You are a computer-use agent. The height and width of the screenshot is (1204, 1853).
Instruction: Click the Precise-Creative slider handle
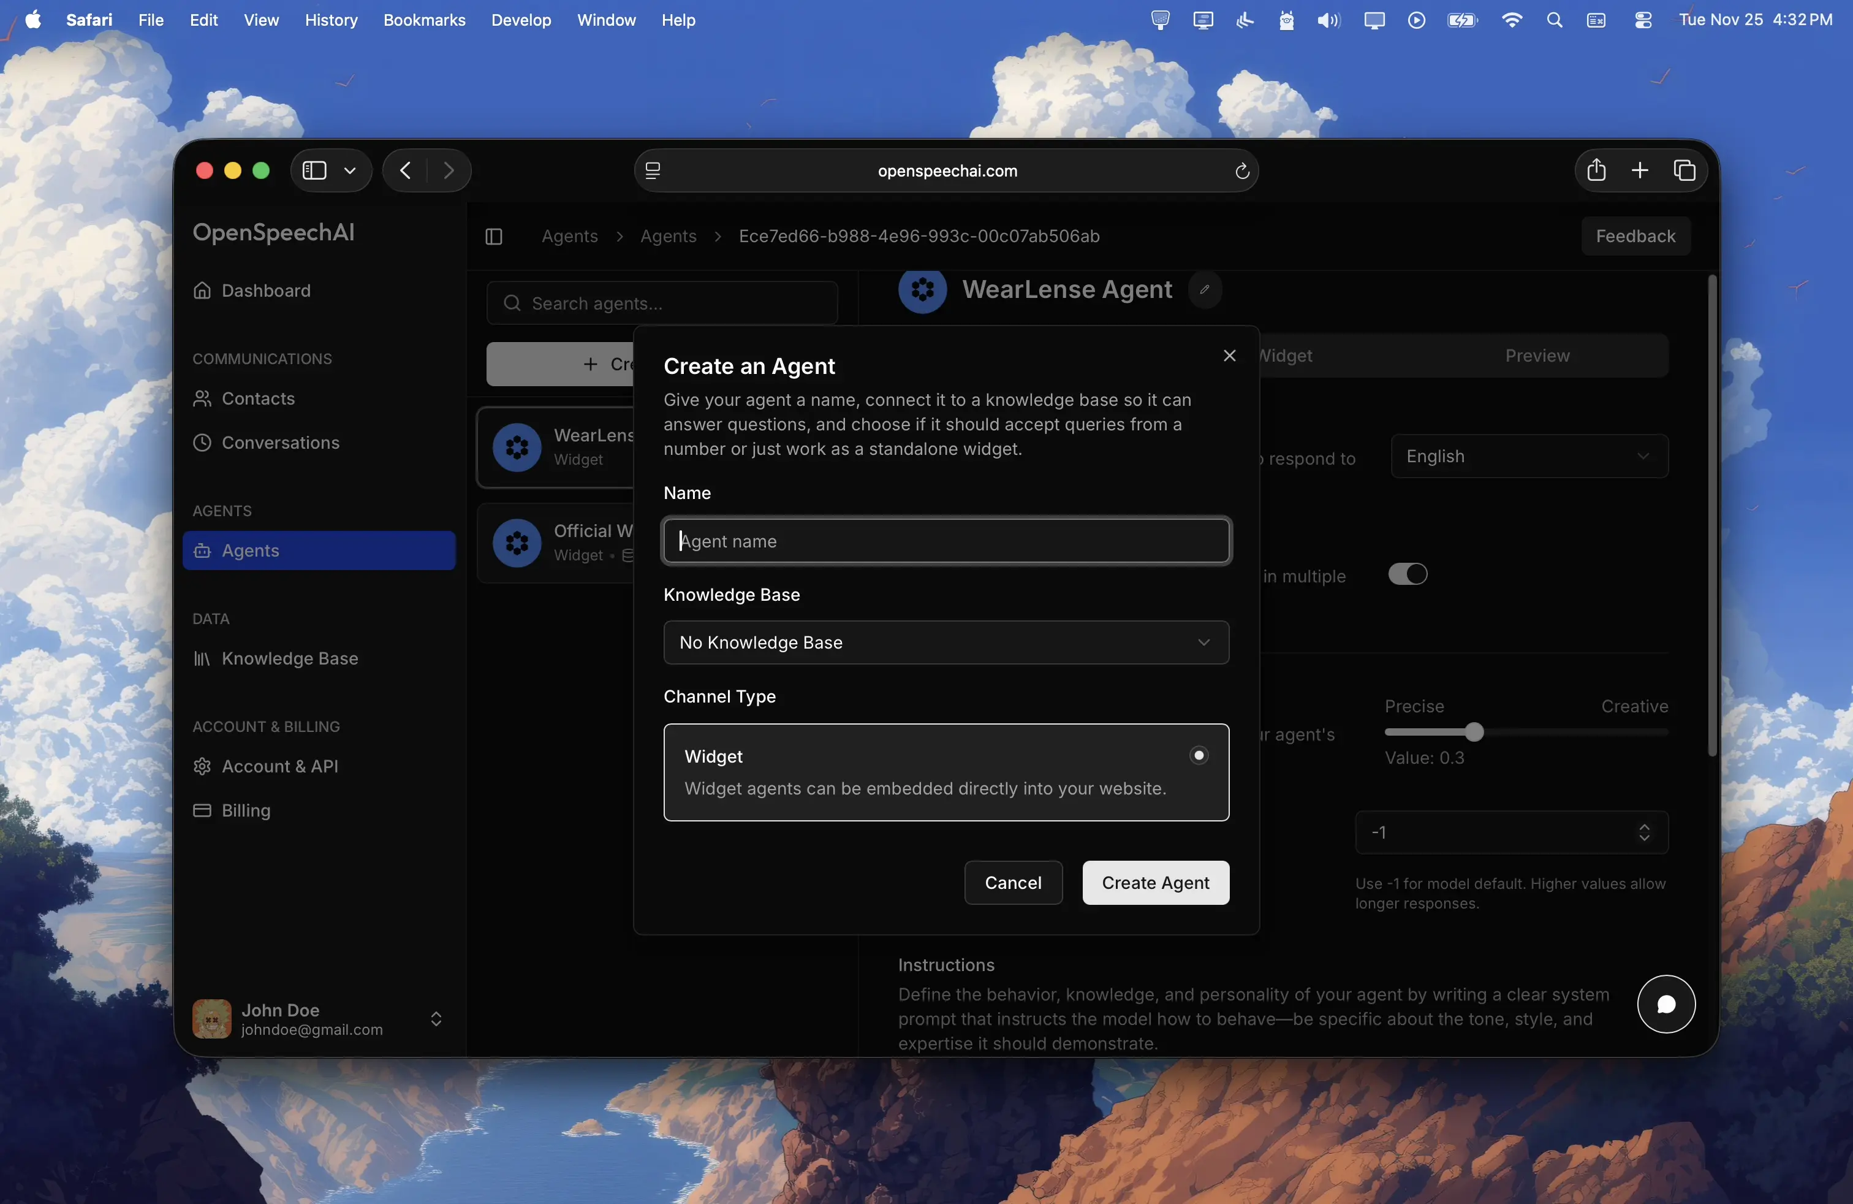point(1474,732)
